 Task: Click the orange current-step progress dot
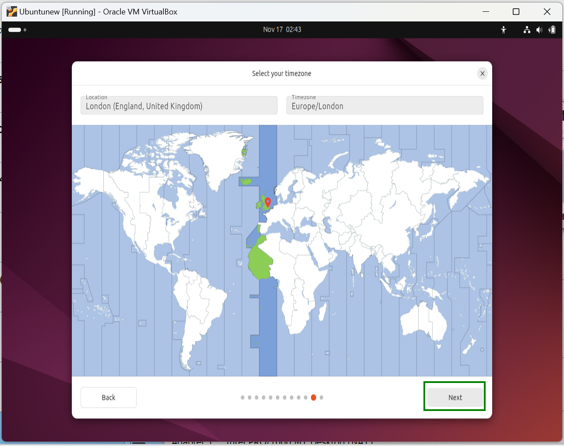point(314,397)
